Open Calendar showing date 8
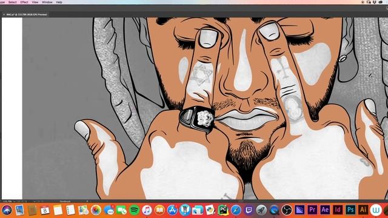388x218 pixels. pyautogui.click(x=45, y=210)
